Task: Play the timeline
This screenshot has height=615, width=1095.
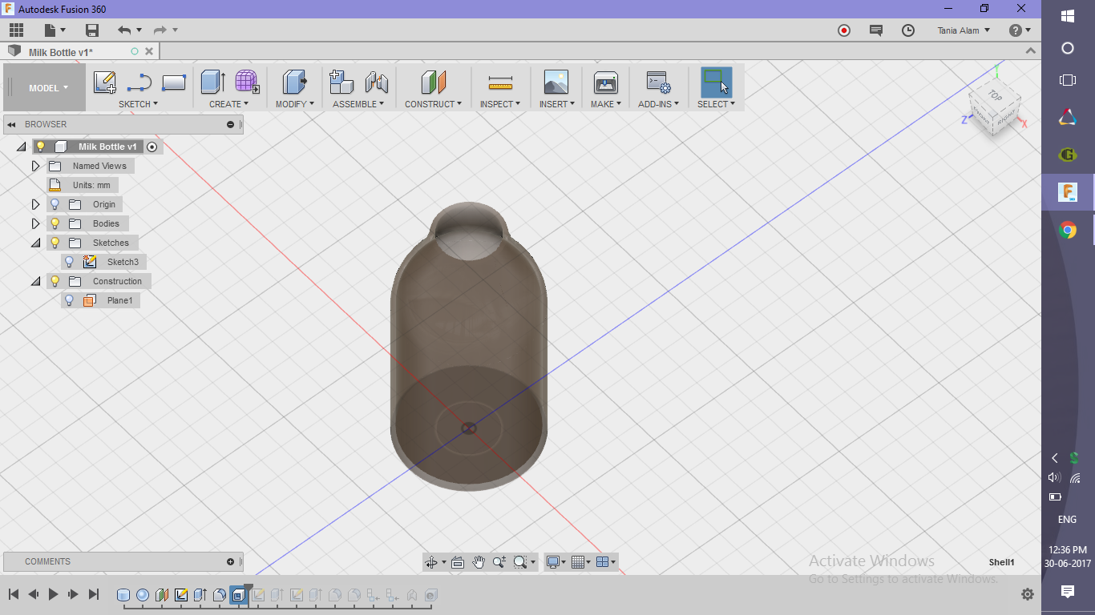Action: 54,594
